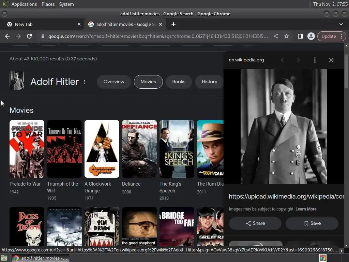
Task: Bookmark this page with the star icon
Action: [286, 36]
